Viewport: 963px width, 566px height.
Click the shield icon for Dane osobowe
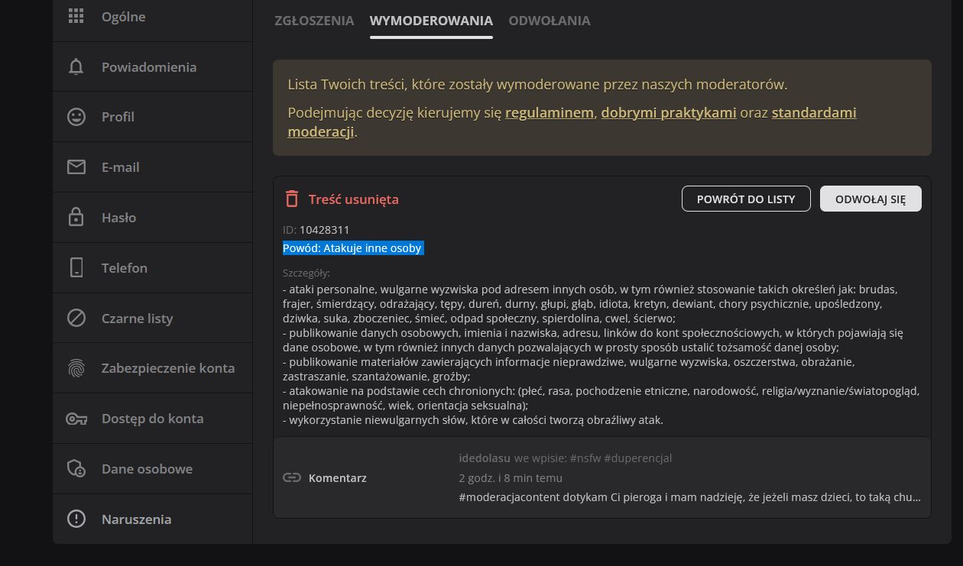point(76,469)
